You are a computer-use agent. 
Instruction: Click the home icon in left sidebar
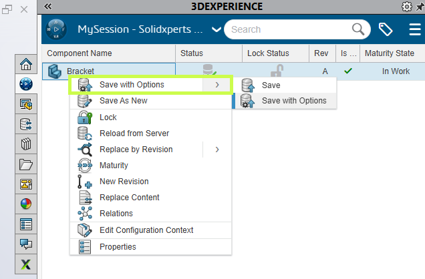[x=27, y=64]
